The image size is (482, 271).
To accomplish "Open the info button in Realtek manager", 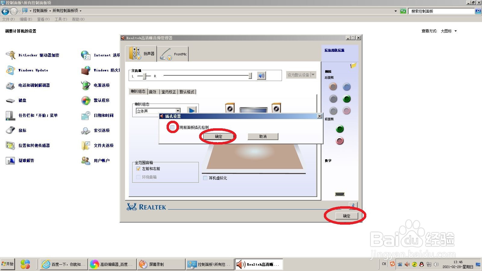I will [x=353, y=205].
